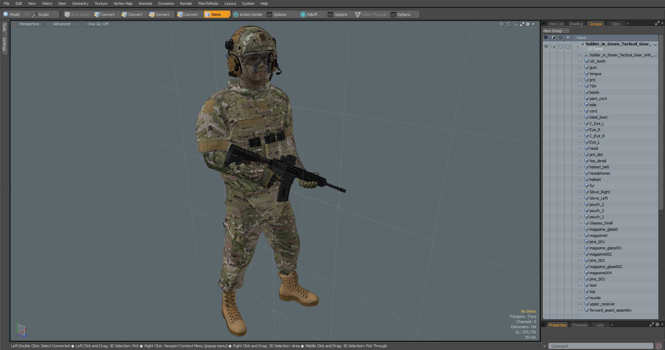Click the viewport pan arrows icon
Viewport: 665px width, 350px height.
coord(502,24)
